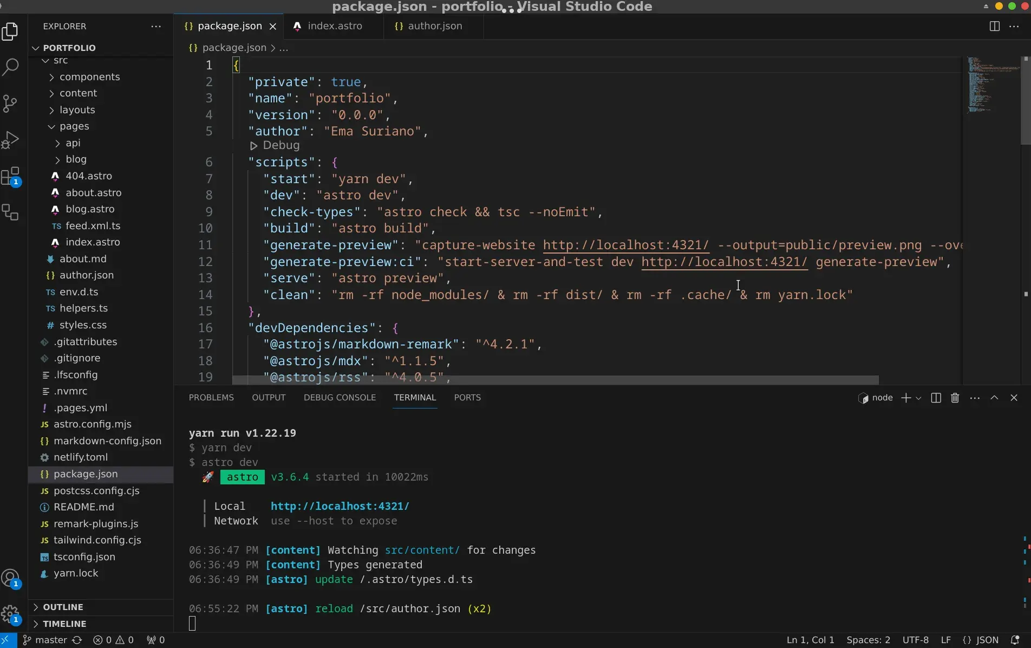
Task: Open yarn.lock file
Action: pyautogui.click(x=76, y=573)
